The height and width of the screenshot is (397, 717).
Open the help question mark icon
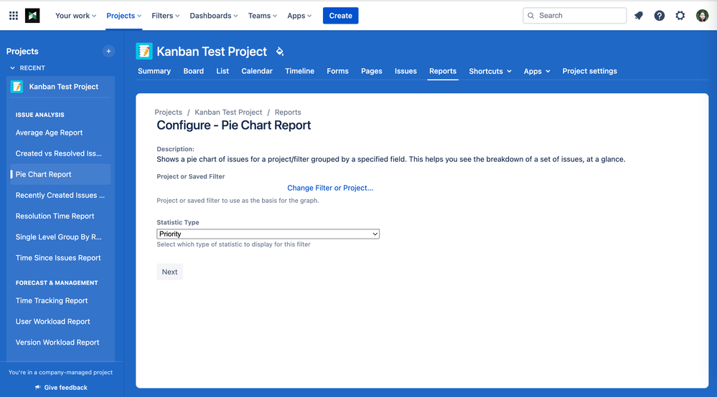pyautogui.click(x=660, y=16)
